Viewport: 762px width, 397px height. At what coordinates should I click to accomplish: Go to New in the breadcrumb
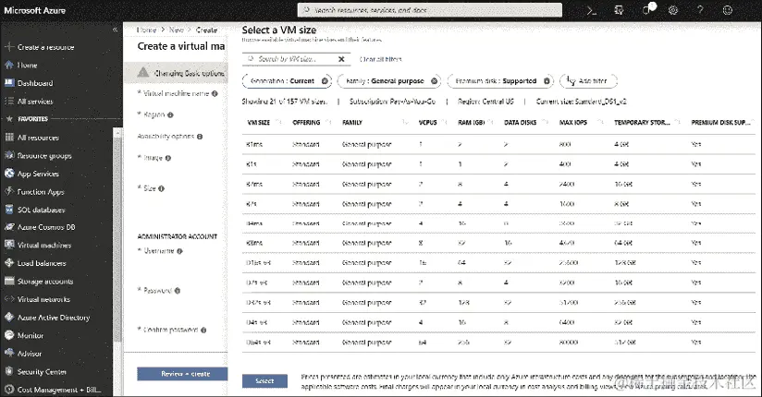(x=177, y=30)
